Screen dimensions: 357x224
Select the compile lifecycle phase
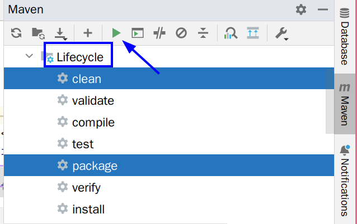169,122
